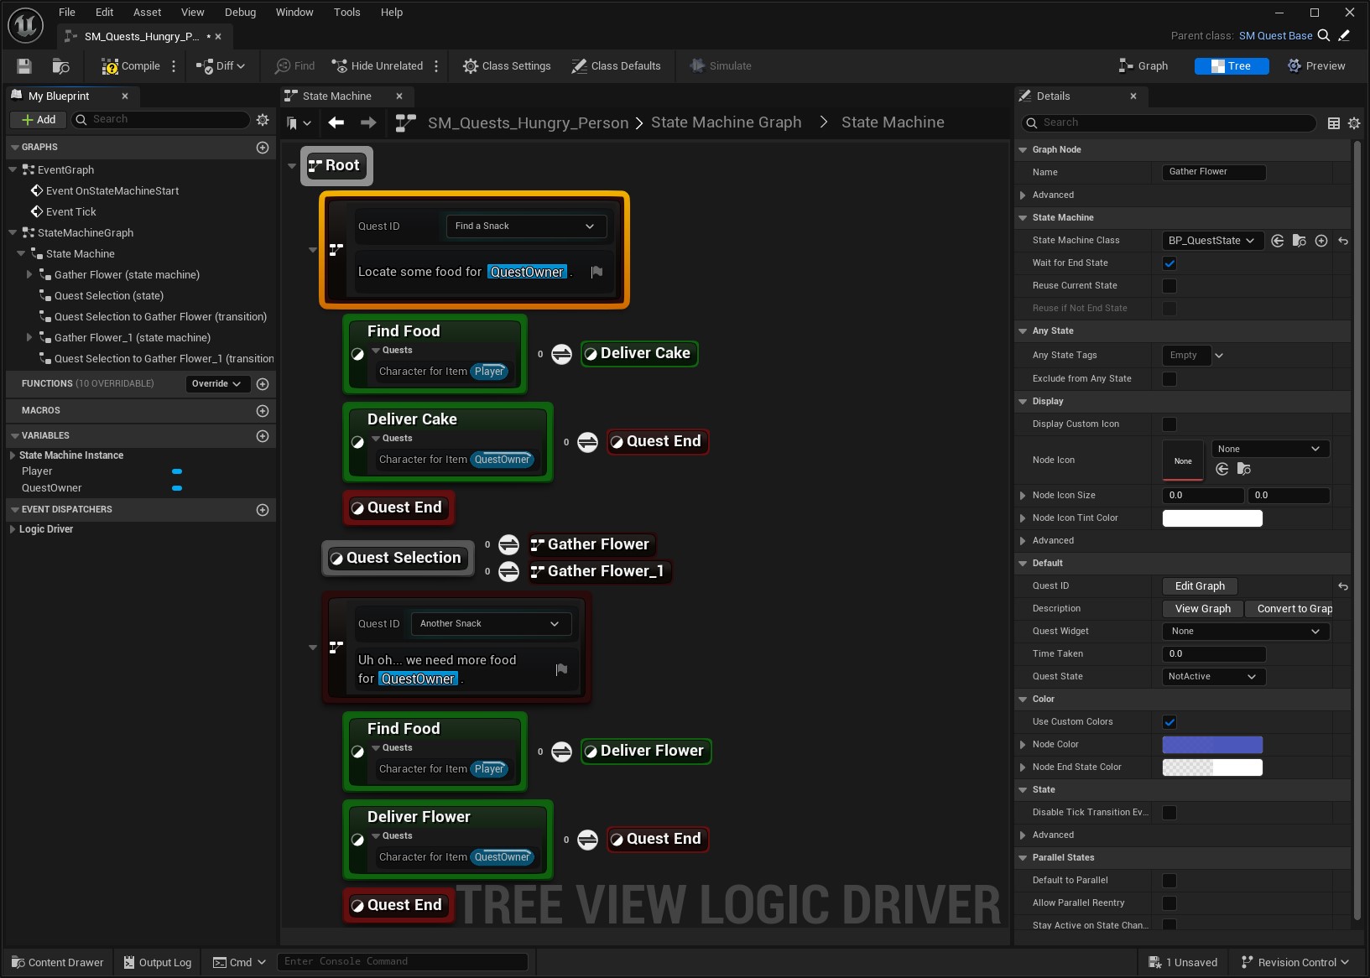Open the Tools menu
Image resolution: width=1370 pixels, height=978 pixels.
pos(346,12)
